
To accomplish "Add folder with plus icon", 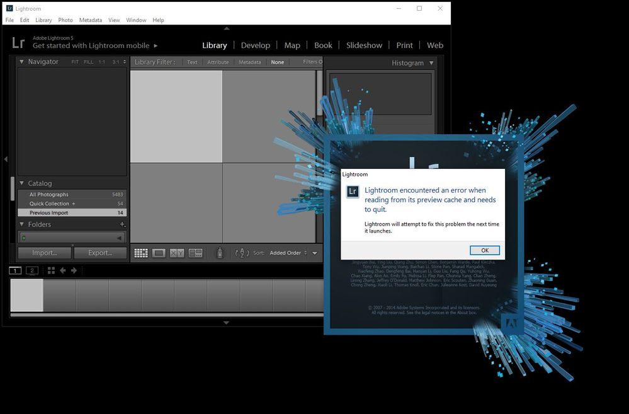I will point(122,224).
